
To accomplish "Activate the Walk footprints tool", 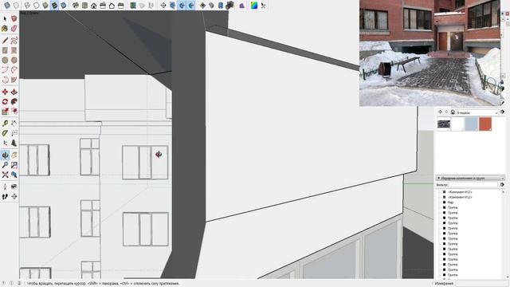I will coord(5,196).
